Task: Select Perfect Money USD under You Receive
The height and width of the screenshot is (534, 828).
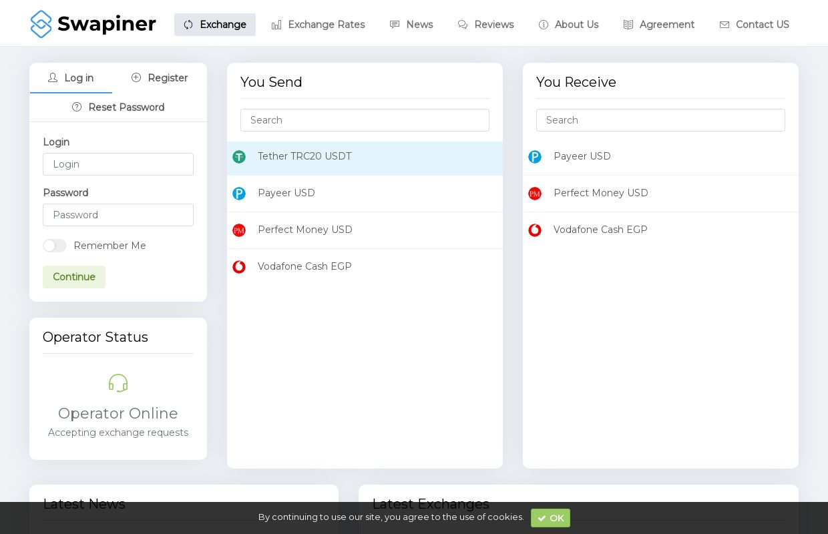Action: pyautogui.click(x=660, y=194)
